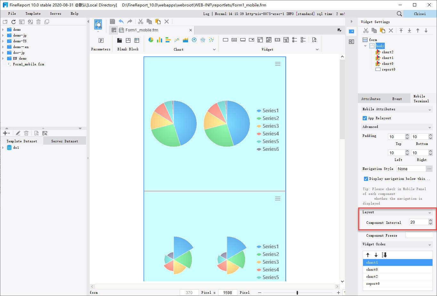
Task: Click the mobile preview icon
Action: point(98,24)
